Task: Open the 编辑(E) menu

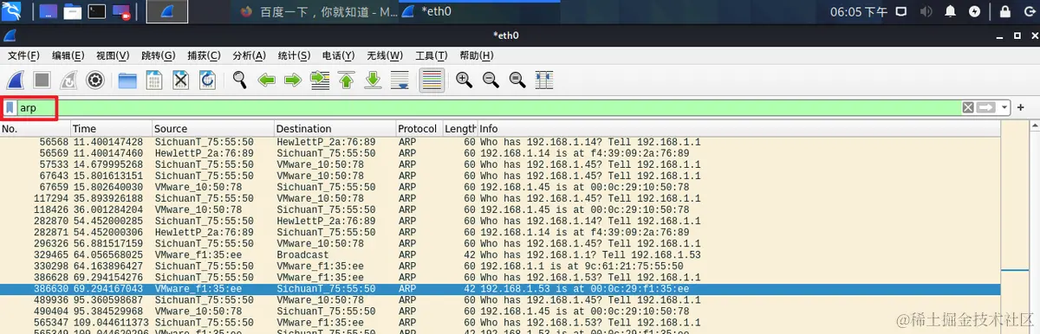Action: [x=68, y=55]
